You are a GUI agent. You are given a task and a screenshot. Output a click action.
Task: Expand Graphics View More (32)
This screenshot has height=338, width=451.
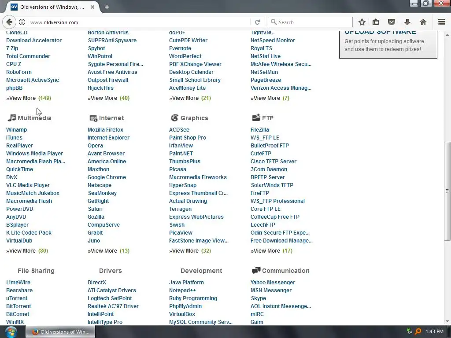coord(190,250)
